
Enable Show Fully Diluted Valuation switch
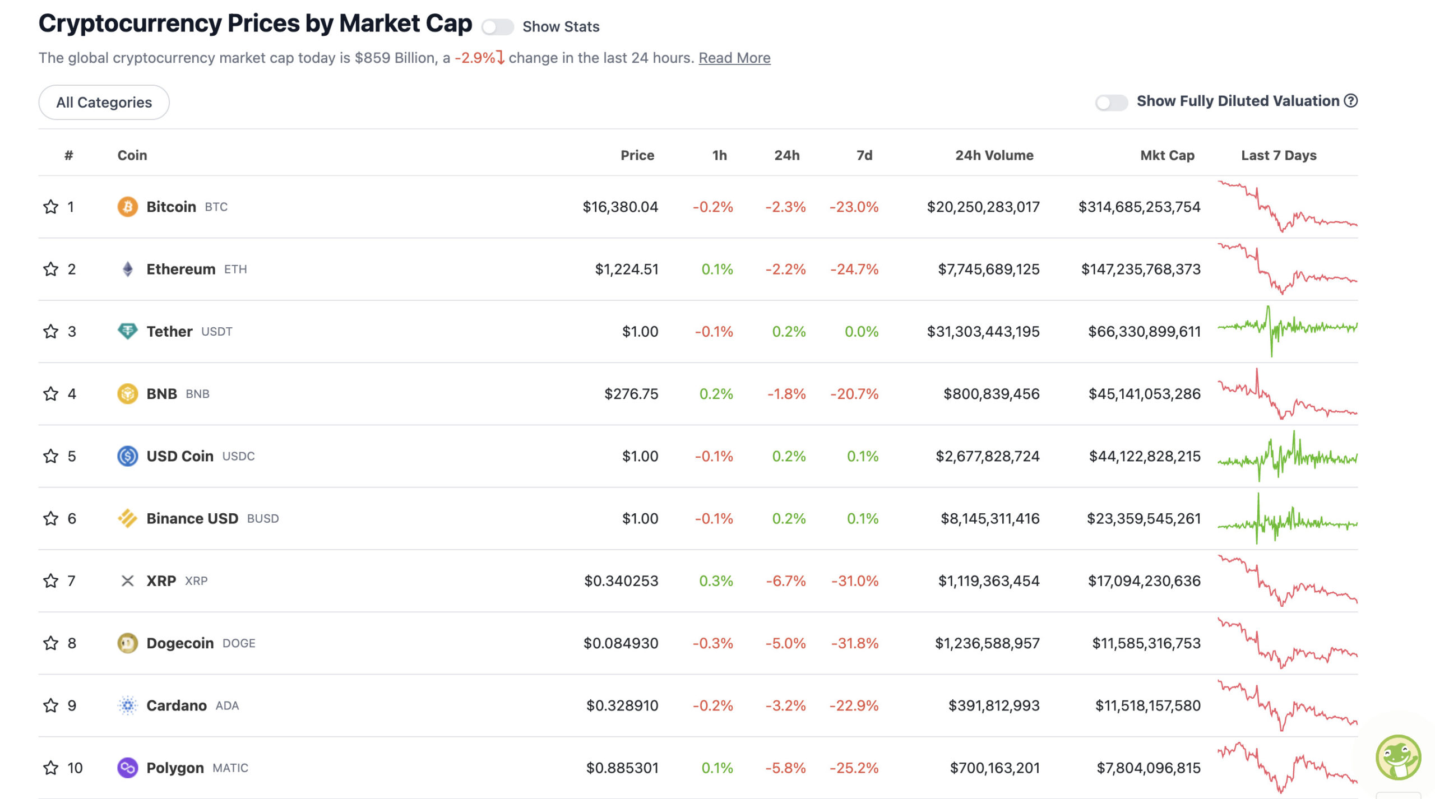pyautogui.click(x=1112, y=103)
